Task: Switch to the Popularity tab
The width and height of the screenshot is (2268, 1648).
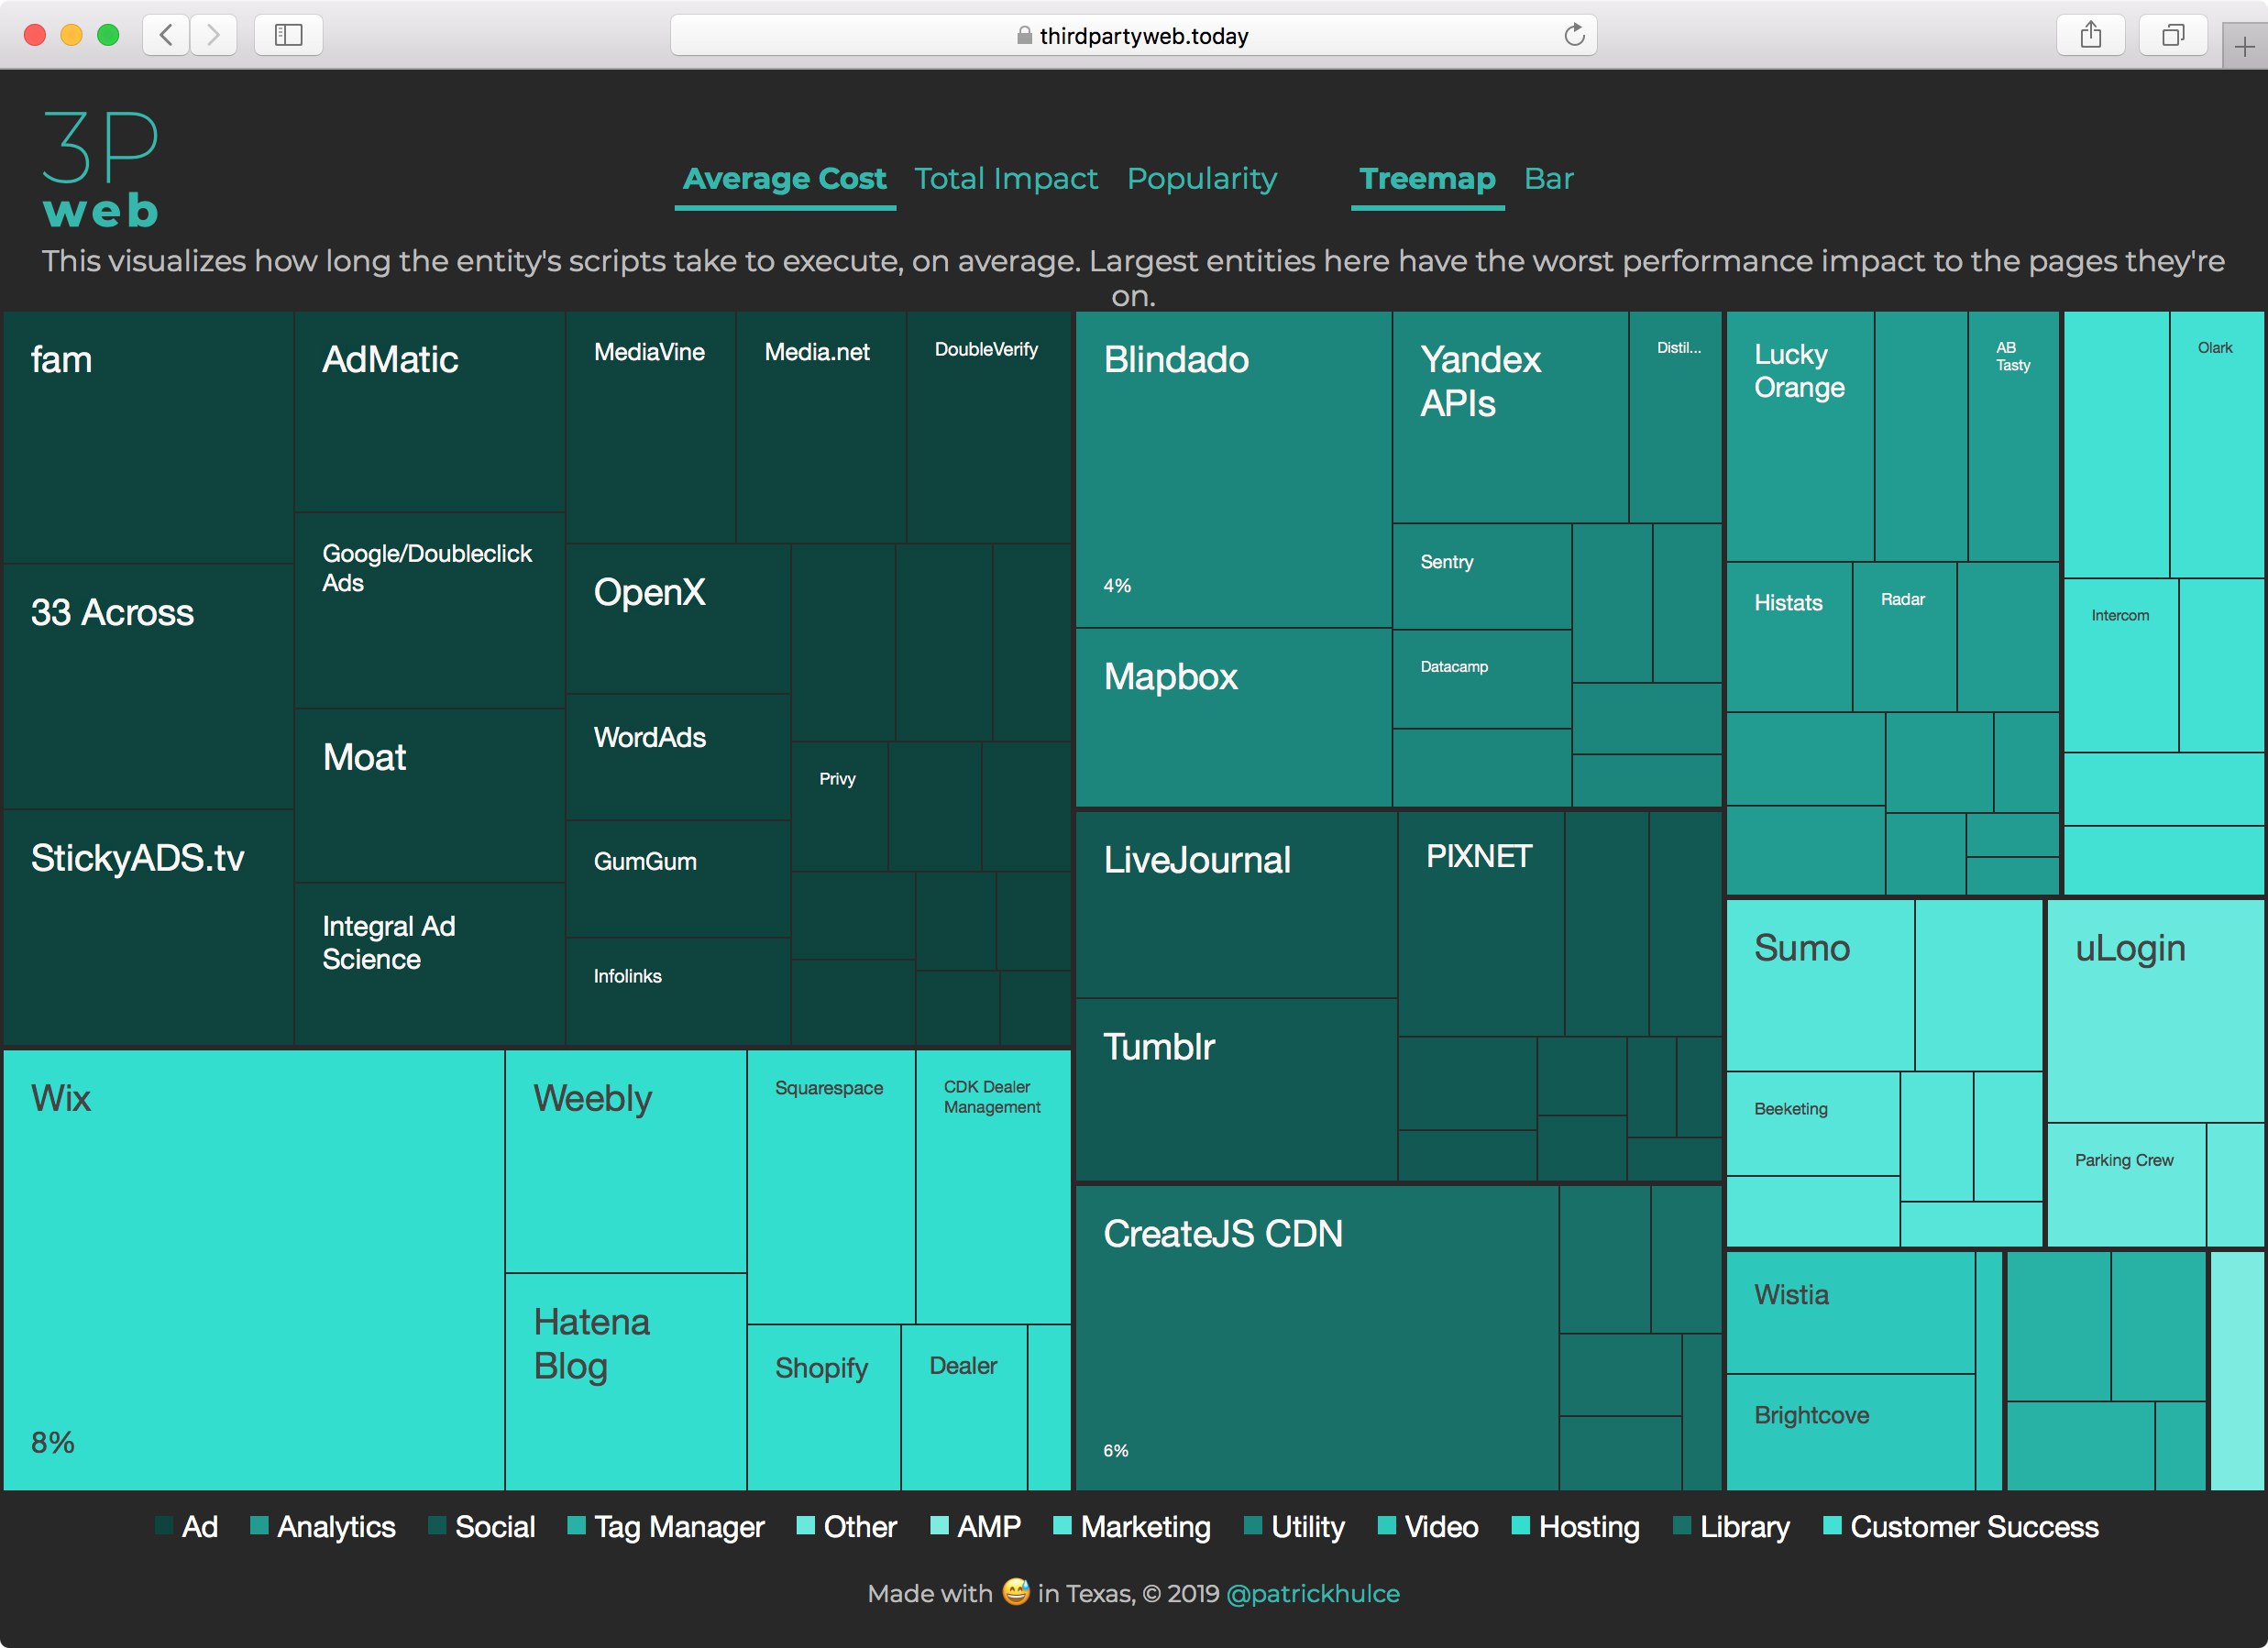Action: click(1202, 179)
